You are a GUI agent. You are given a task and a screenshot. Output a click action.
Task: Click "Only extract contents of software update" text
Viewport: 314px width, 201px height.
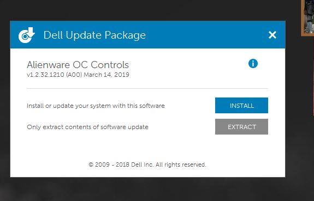point(87,127)
